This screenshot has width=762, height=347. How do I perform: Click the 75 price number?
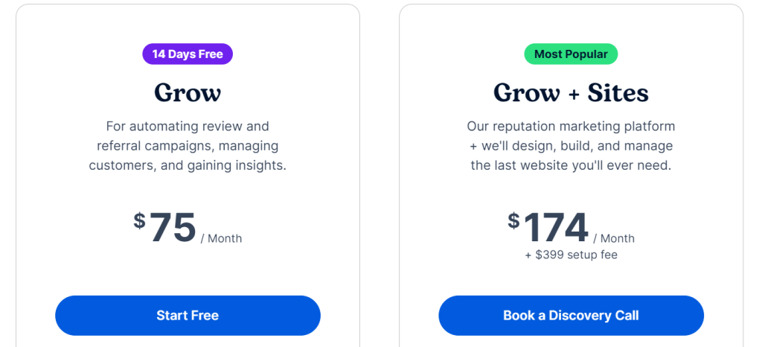[x=173, y=228]
